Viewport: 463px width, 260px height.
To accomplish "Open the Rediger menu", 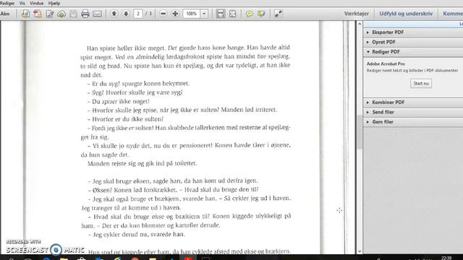I will point(7,3).
